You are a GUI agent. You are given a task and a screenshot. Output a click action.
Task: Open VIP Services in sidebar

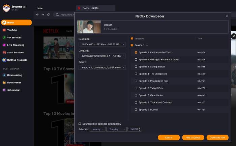coord(14,37)
